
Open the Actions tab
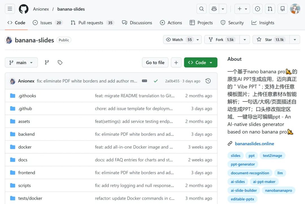171,23
